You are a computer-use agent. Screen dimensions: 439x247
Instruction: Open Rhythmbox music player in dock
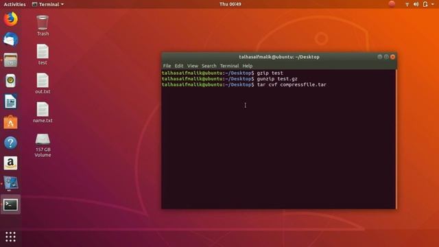11,81
